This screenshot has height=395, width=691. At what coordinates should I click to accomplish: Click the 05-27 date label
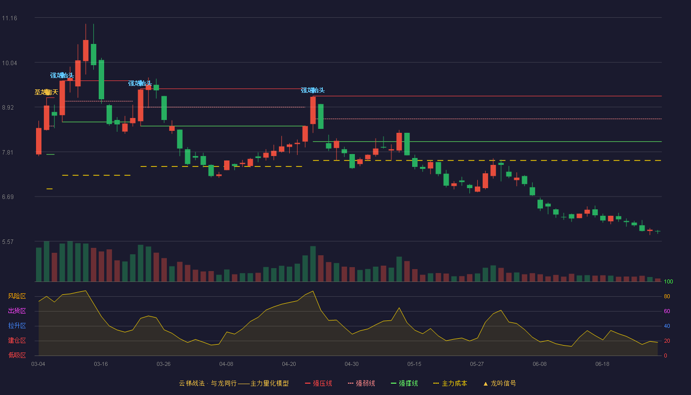click(x=477, y=364)
